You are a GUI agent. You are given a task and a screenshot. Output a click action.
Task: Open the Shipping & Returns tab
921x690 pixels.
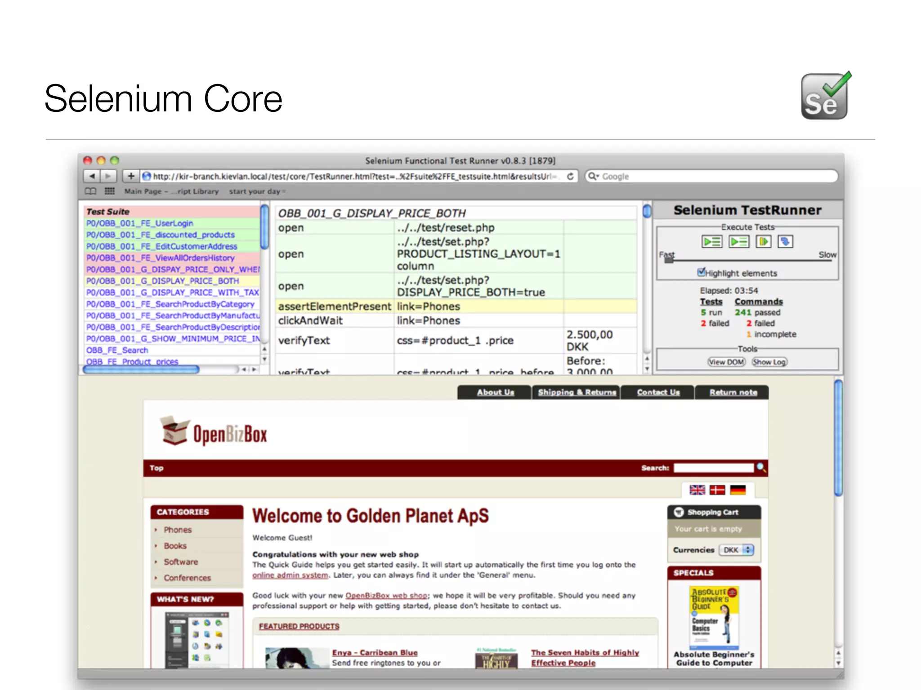(577, 392)
